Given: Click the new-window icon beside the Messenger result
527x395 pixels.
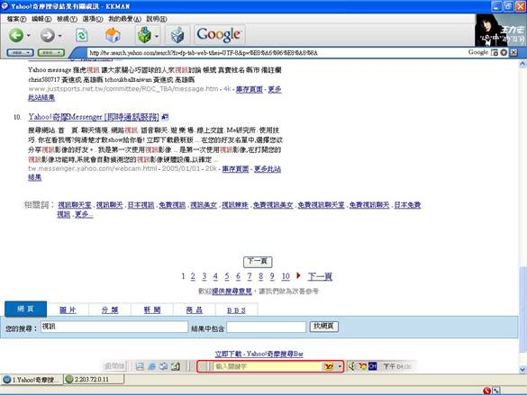Looking at the screenshot, I should point(165,117).
